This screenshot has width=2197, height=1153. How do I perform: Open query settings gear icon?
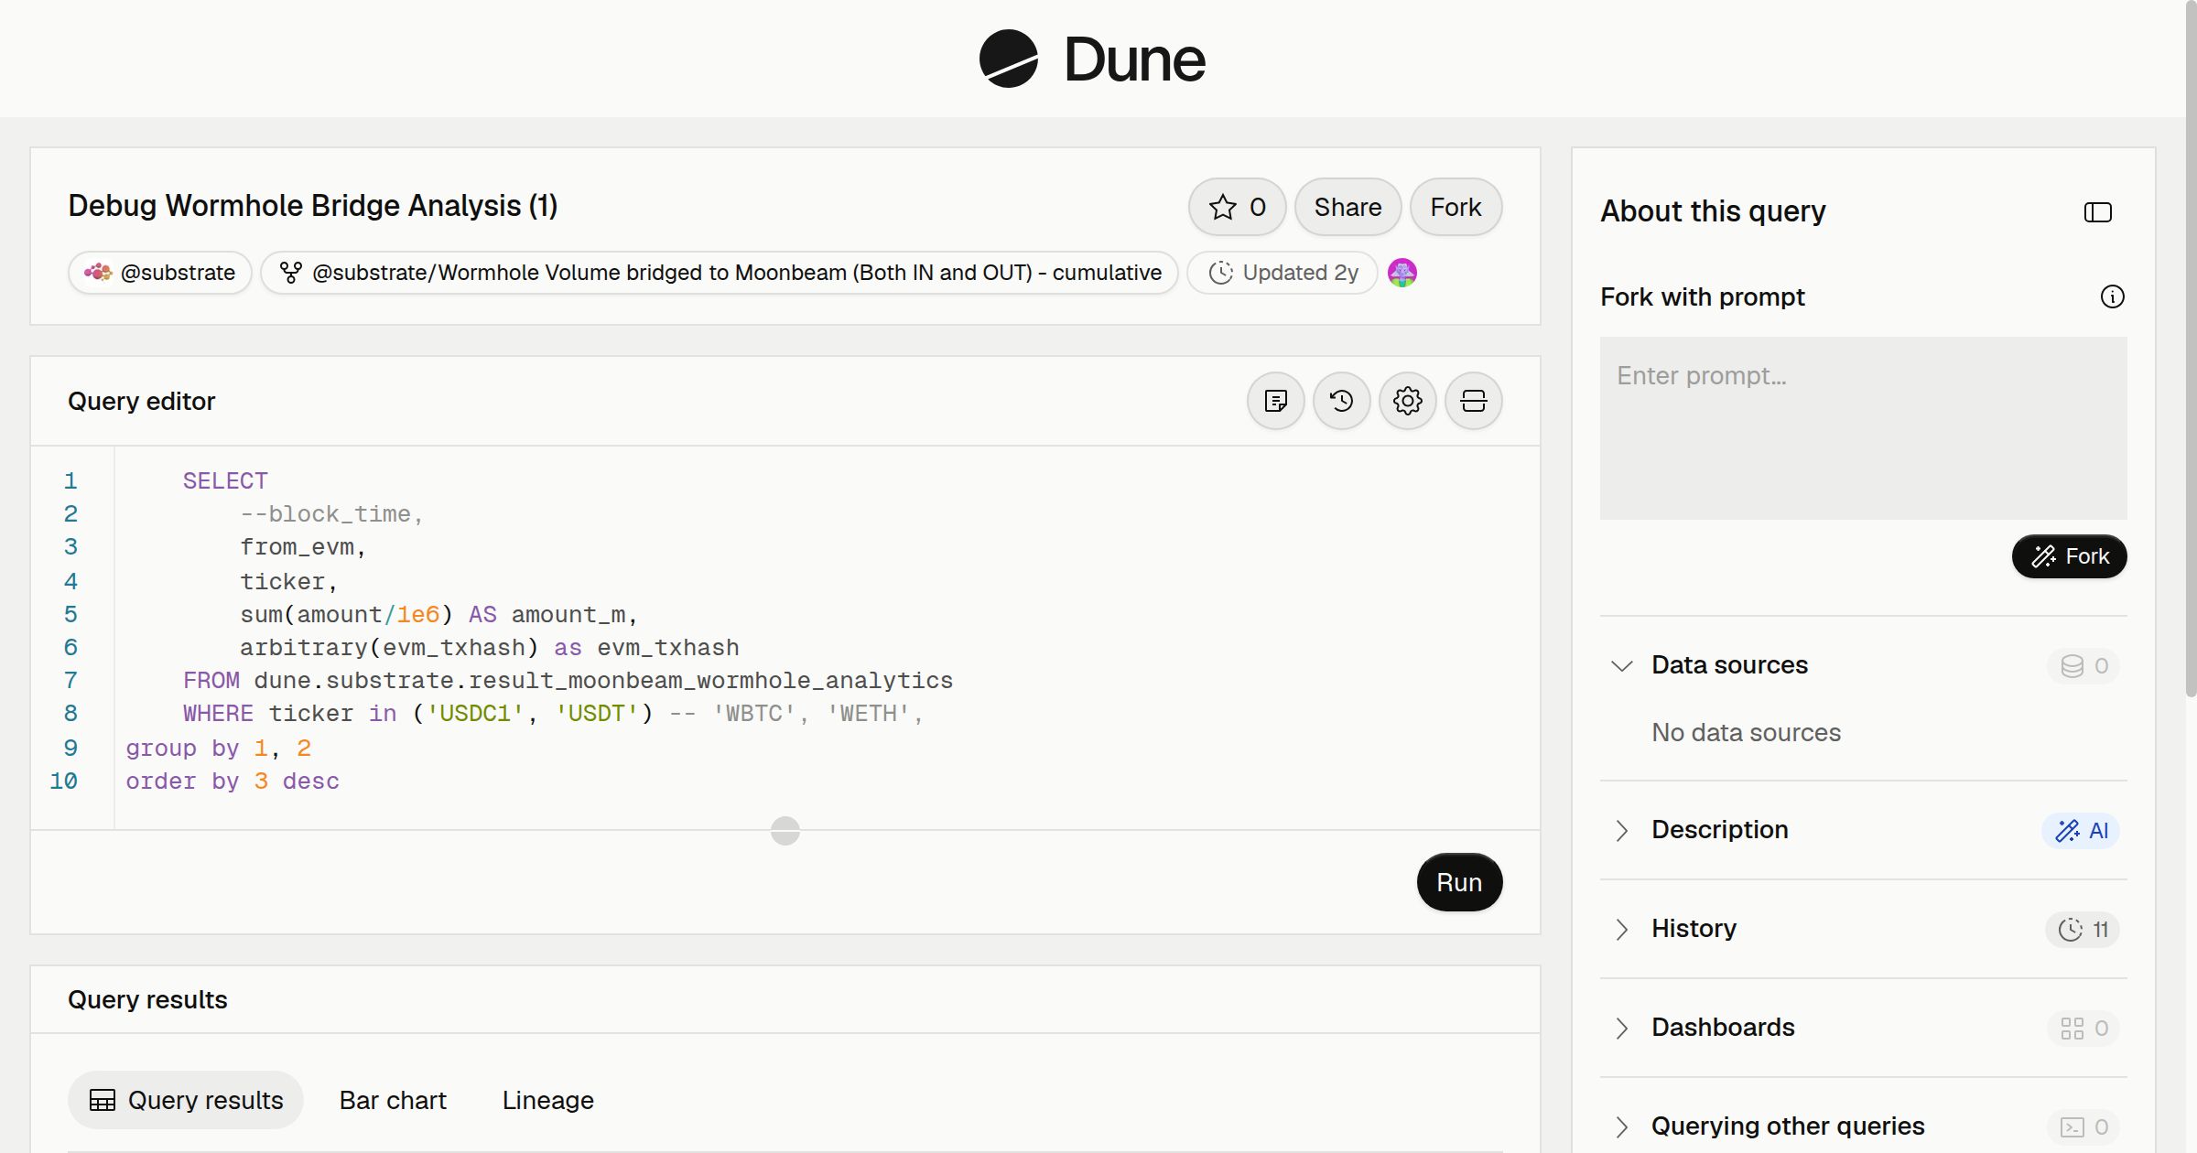click(x=1407, y=401)
